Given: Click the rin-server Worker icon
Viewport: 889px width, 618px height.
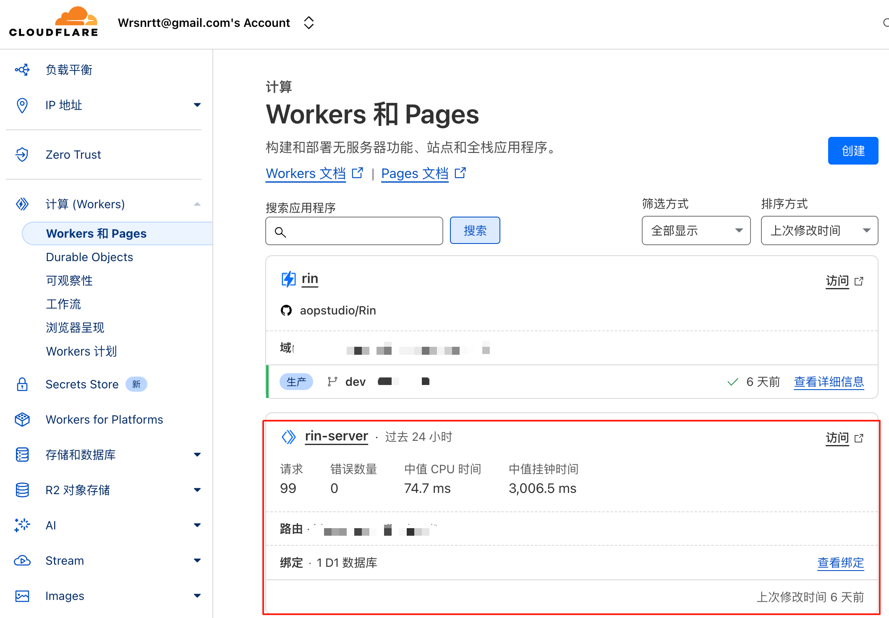Looking at the screenshot, I should (288, 437).
